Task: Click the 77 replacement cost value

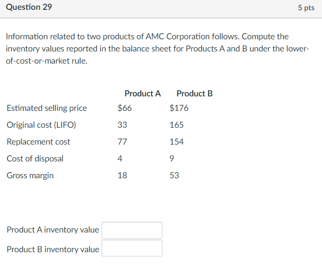Action: [x=123, y=142]
